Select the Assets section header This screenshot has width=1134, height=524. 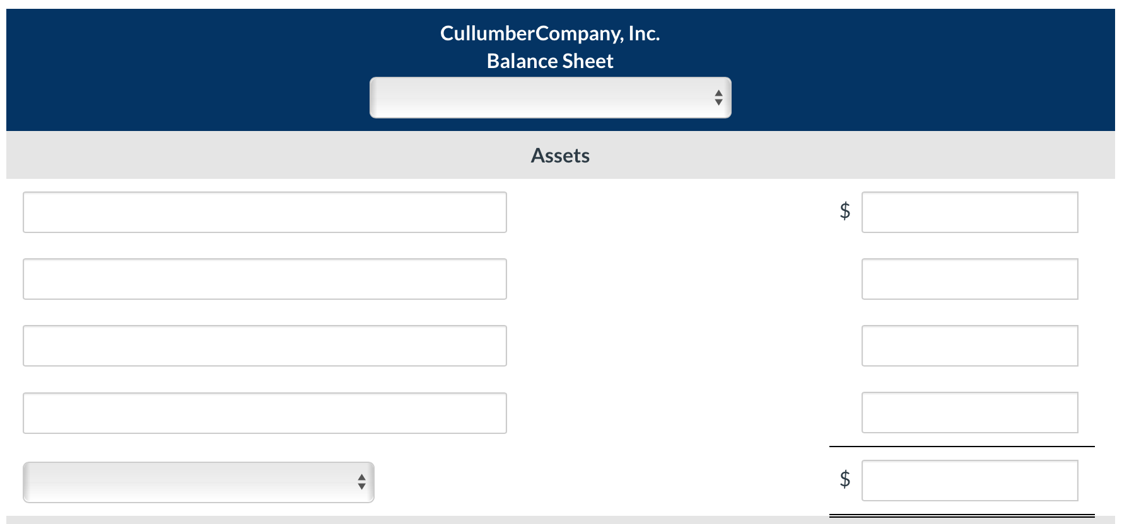[x=560, y=155]
